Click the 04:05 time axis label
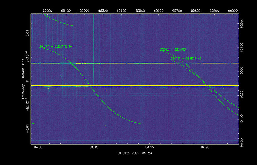This screenshot has height=165, width=257. (x=38, y=147)
